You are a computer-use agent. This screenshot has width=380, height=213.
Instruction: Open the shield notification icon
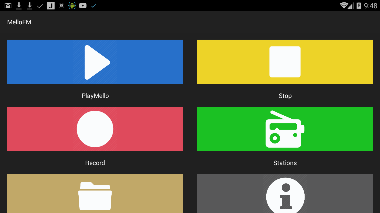point(61,6)
